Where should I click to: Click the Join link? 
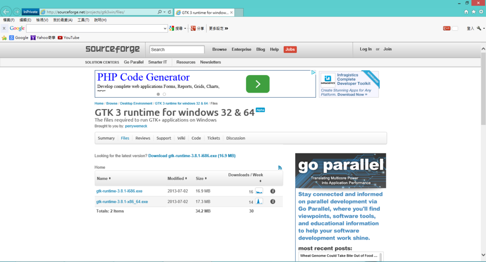[387, 49]
